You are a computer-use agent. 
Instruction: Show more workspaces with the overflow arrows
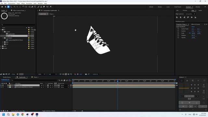click(205, 7)
